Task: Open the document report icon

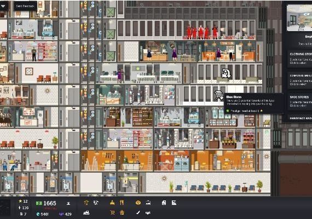Action: (164, 203)
